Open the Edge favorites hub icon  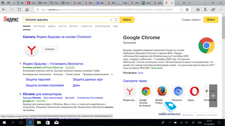(198, 9)
